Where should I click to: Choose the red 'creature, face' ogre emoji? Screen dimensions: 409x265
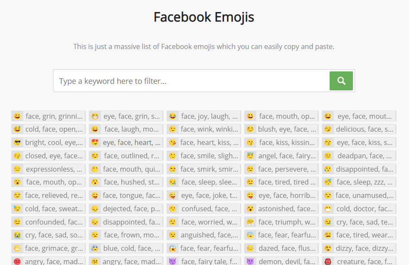point(359,261)
